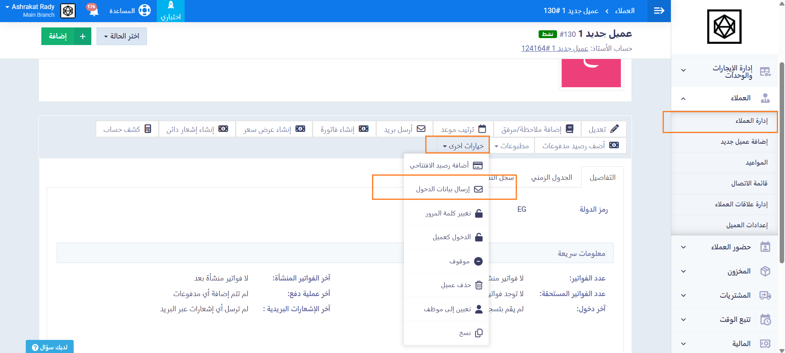
Task: Click the calendar icon for ترتيب موعد
Action: click(x=482, y=129)
